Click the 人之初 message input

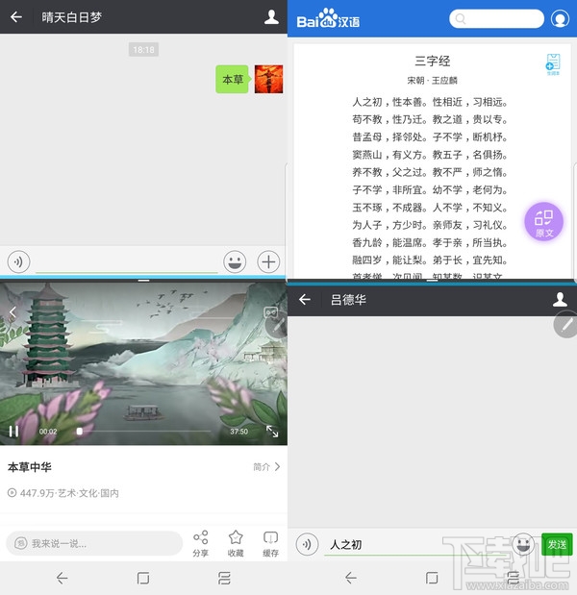point(415,545)
